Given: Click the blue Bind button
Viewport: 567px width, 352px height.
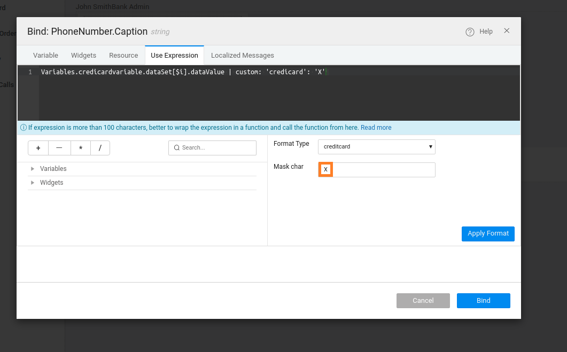Looking at the screenshot, I should point(483,301).
